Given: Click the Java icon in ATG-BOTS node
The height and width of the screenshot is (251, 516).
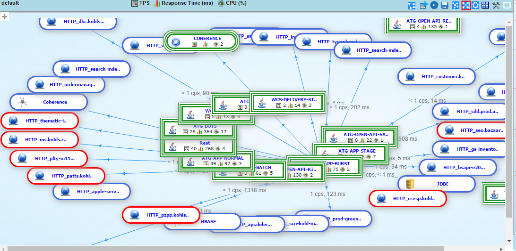Looking at the screenshot, I should [x=172, y=130].
